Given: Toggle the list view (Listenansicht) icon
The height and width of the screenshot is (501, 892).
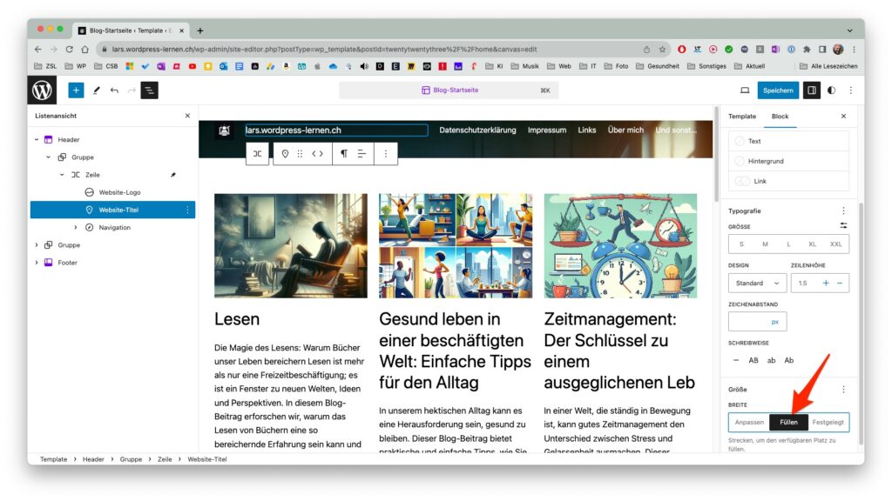Looking at the screenshot, I should click(x=150, y=90).
